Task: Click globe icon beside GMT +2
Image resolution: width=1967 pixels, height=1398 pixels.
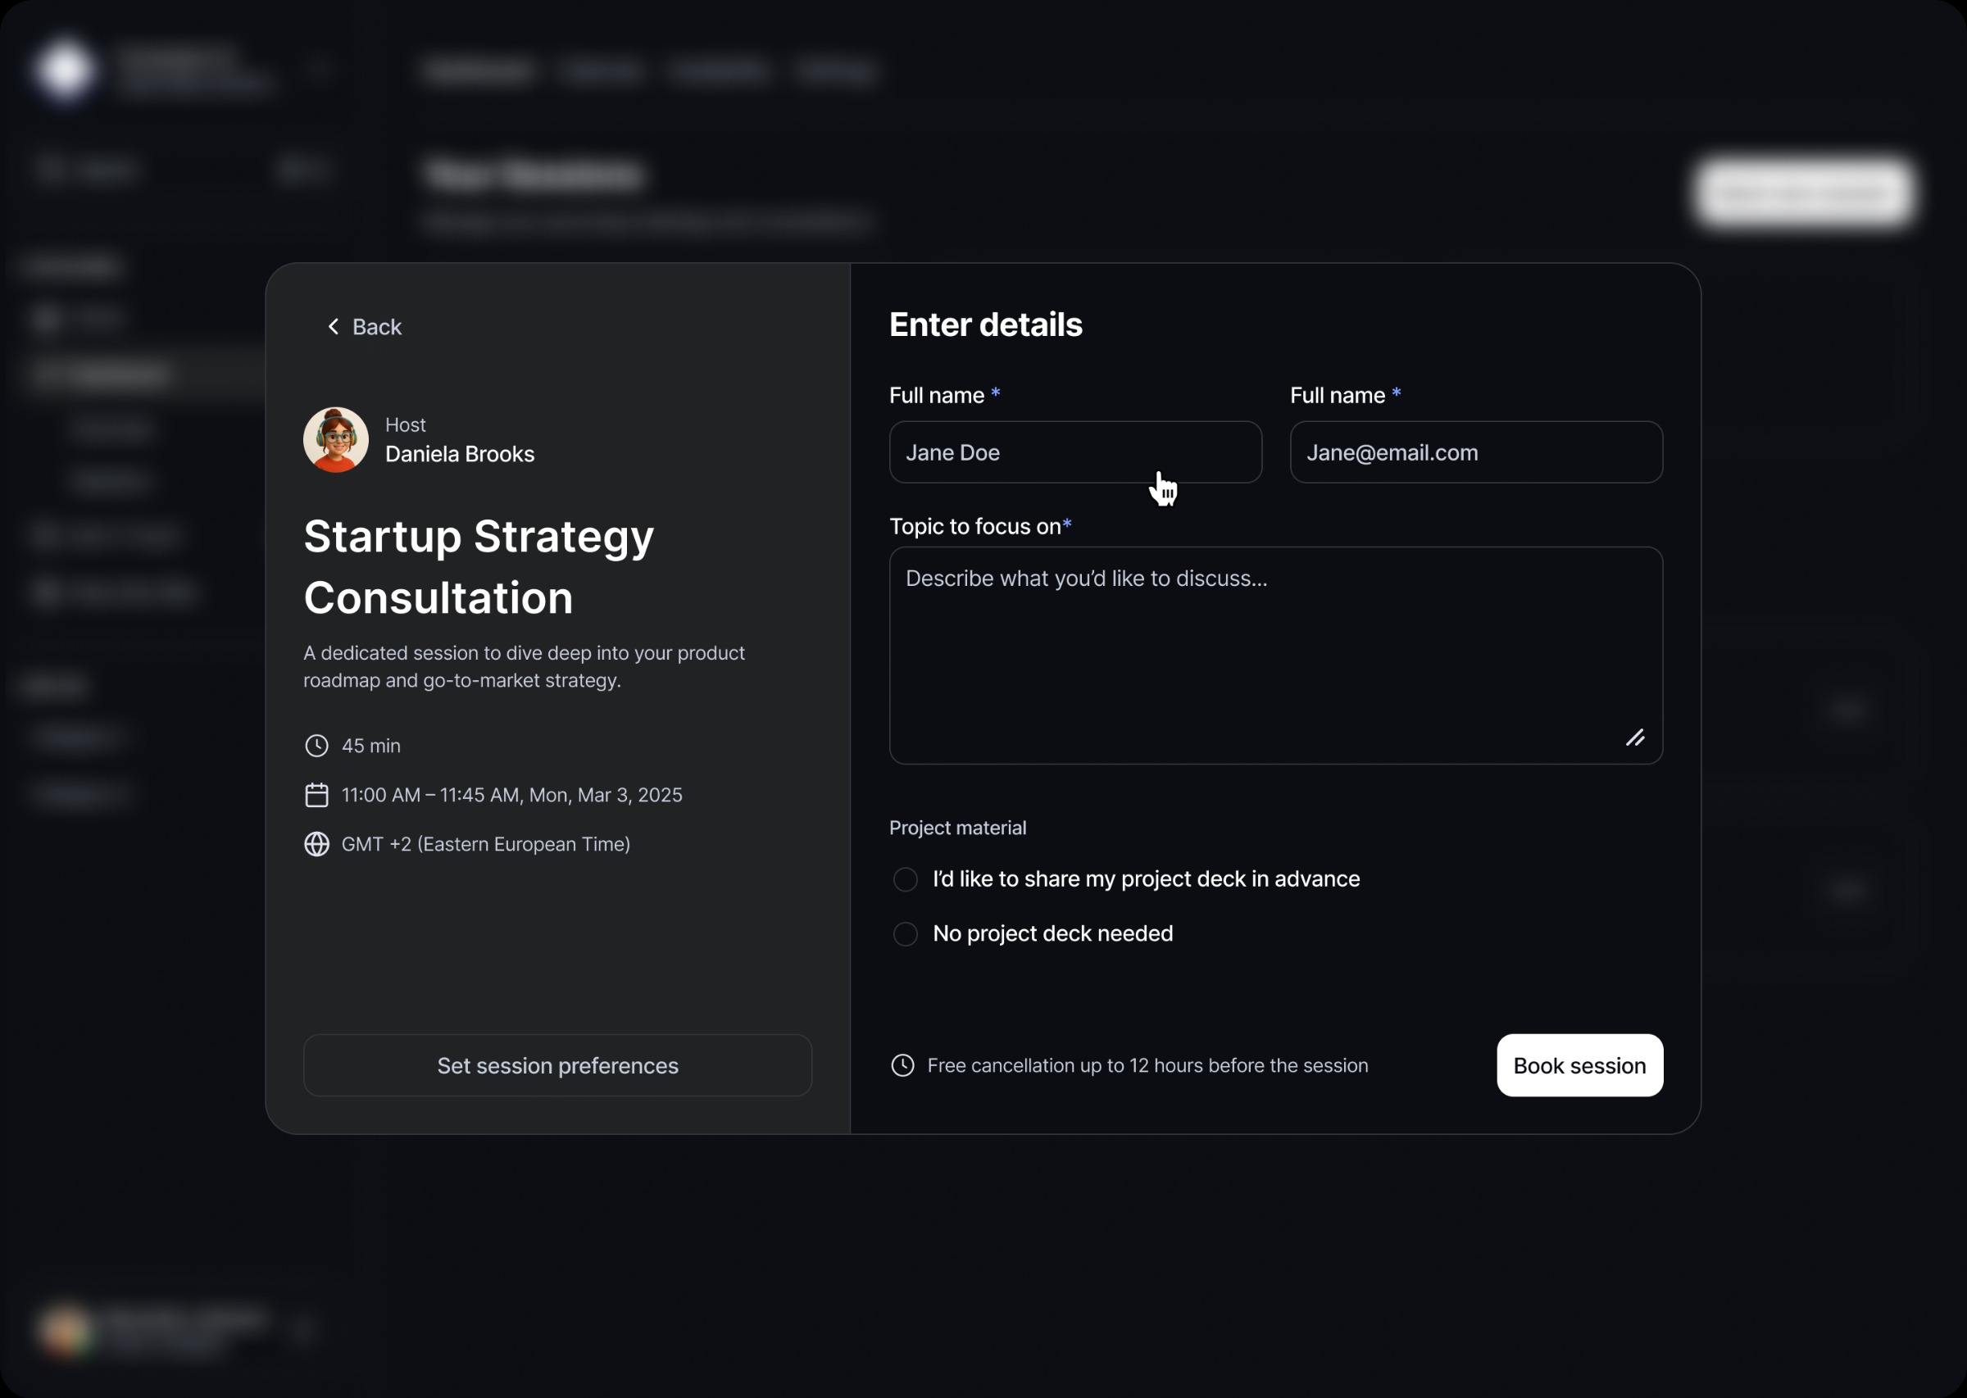Action: coord(317,843)
